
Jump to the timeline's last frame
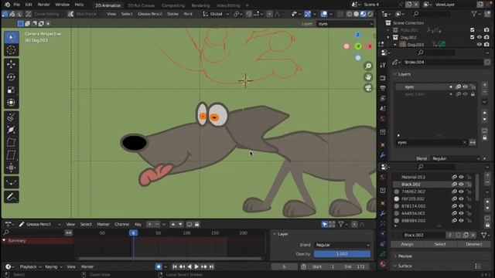click(211, 266)
